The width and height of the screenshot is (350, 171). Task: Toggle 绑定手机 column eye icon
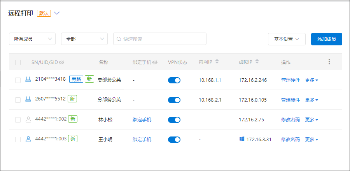tap(155, 62)
